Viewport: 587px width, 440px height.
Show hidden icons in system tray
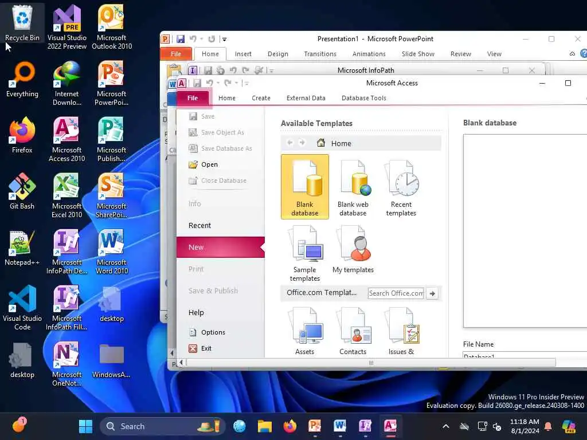tap(445, 426)
